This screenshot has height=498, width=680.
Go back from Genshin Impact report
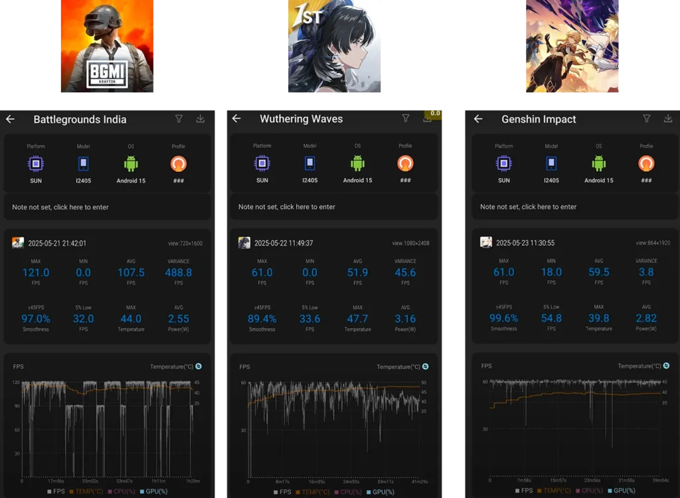click(x=478, y=119)
